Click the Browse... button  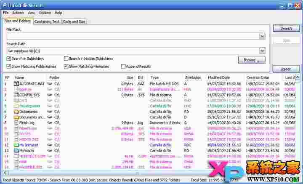(x=252, y=60)
